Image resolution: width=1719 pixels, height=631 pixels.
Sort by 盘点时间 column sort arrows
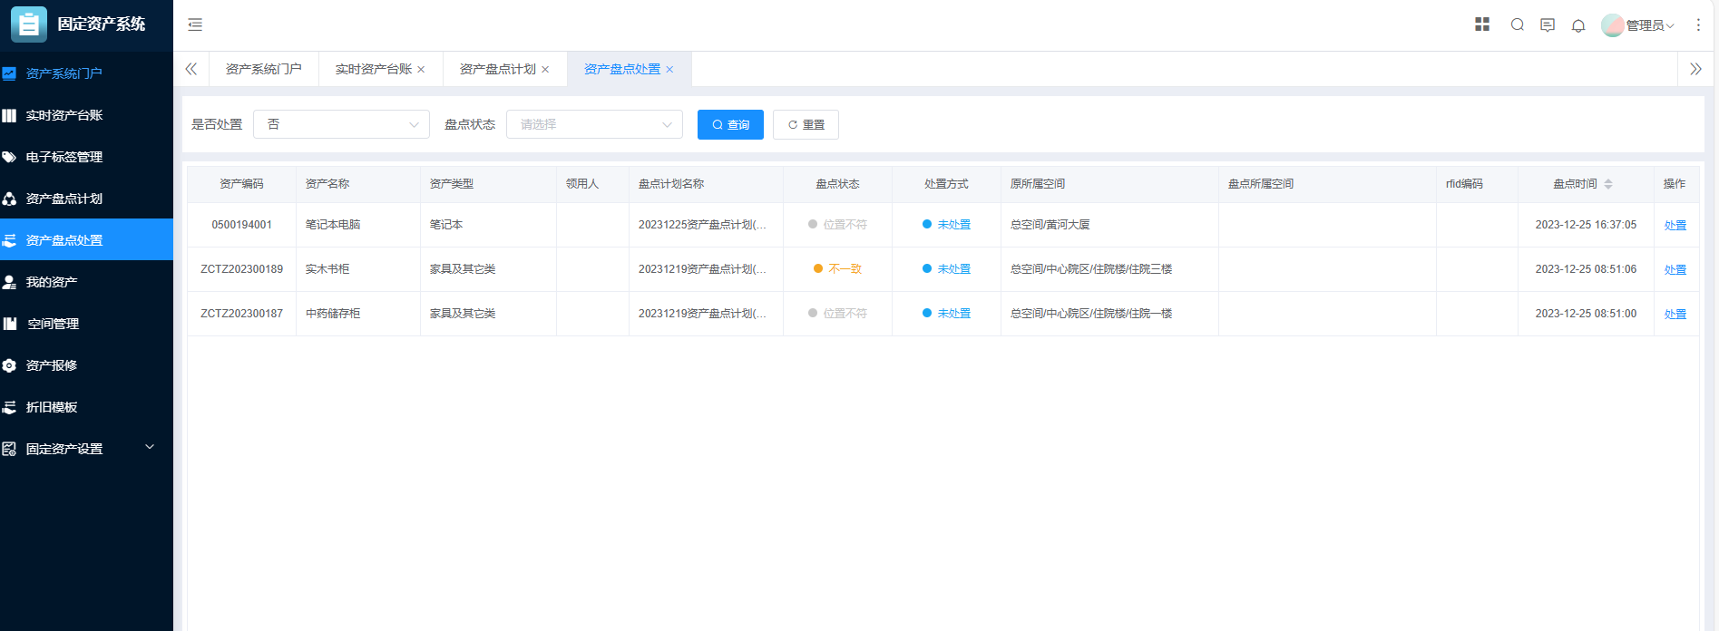[1608, 184]
